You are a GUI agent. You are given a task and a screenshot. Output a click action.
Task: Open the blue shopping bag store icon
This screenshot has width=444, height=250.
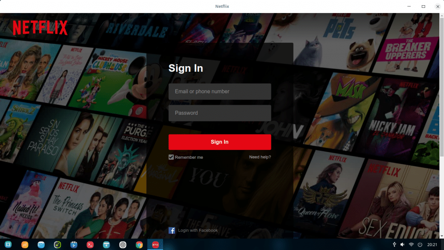pos(41,245)
